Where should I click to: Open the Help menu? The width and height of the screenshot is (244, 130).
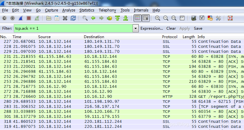pos(156,10)
